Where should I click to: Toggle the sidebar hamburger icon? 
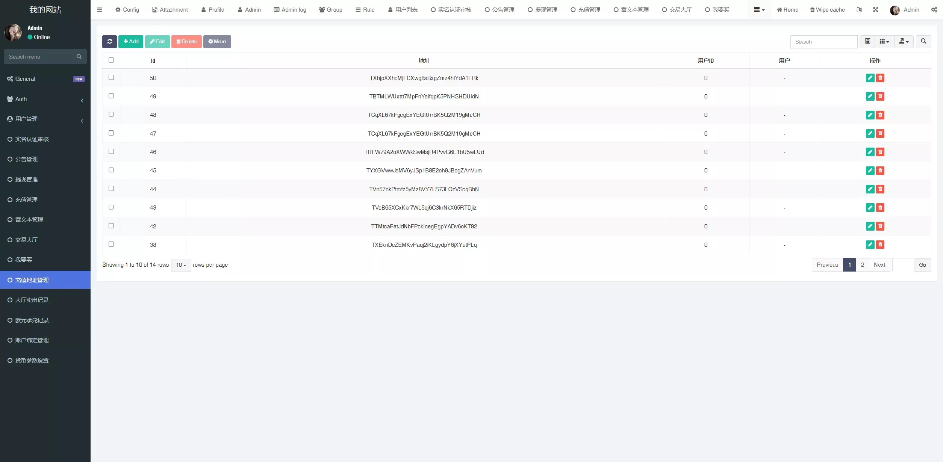(100, 10)
